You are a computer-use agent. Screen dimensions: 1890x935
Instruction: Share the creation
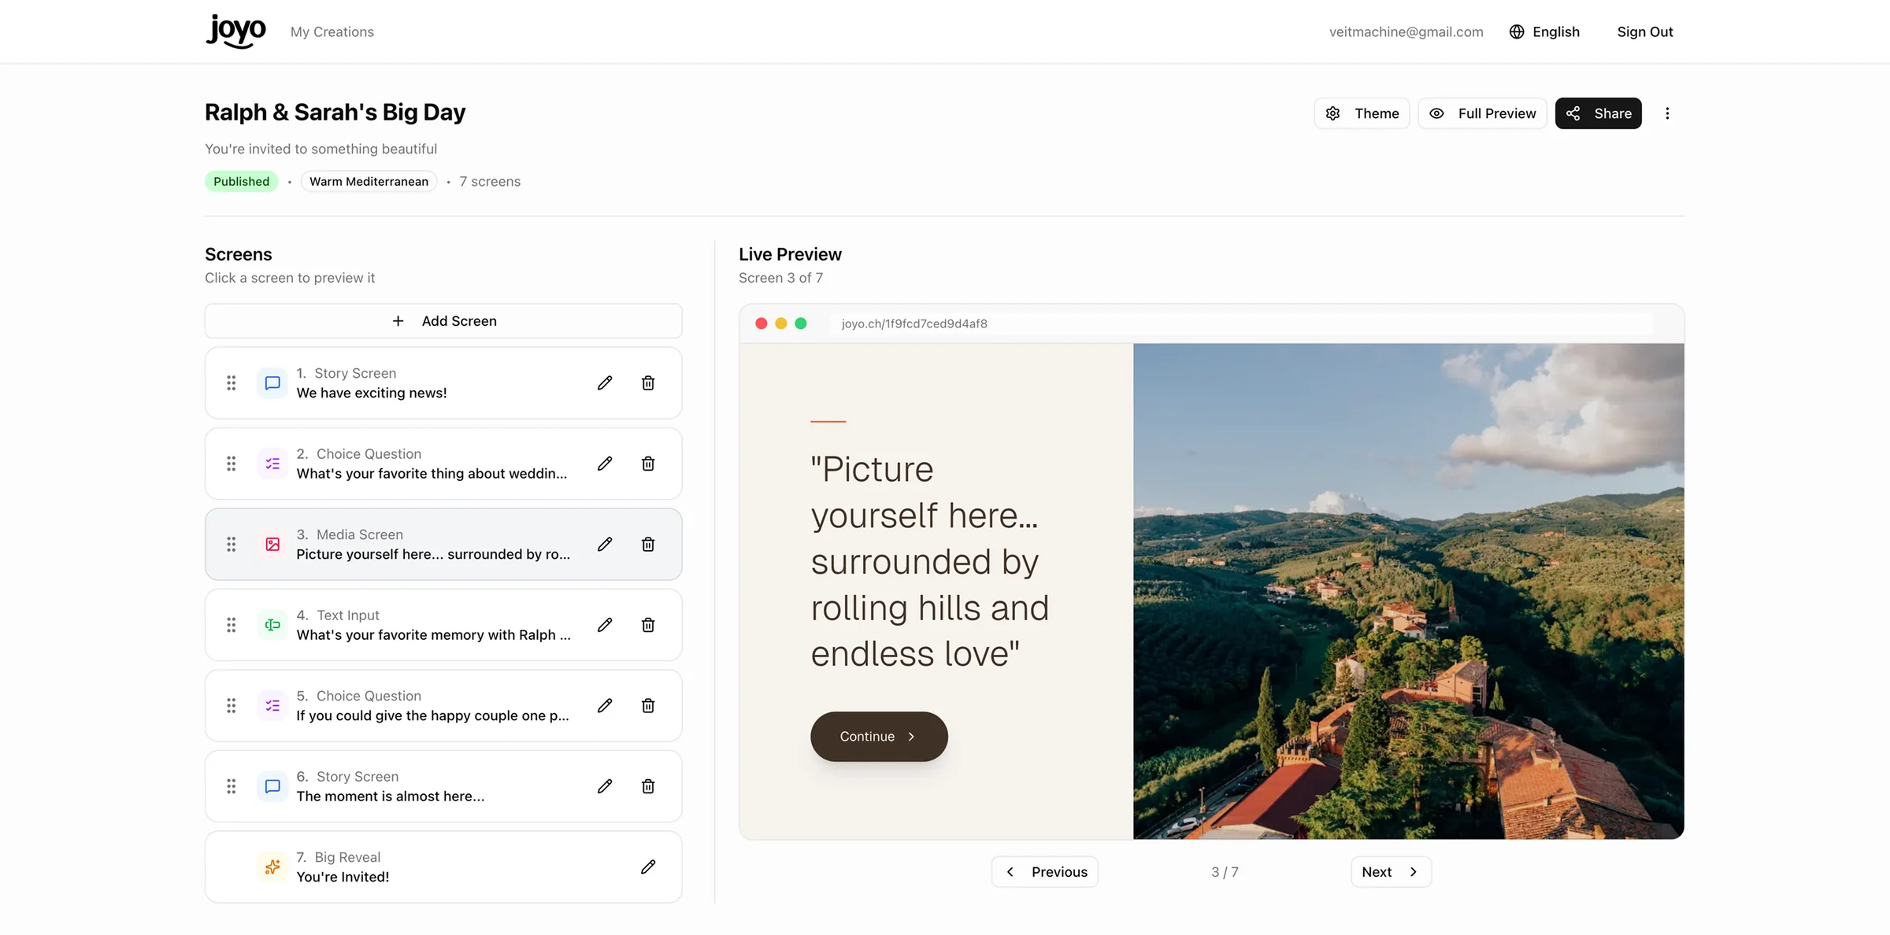click(1598, 113)
